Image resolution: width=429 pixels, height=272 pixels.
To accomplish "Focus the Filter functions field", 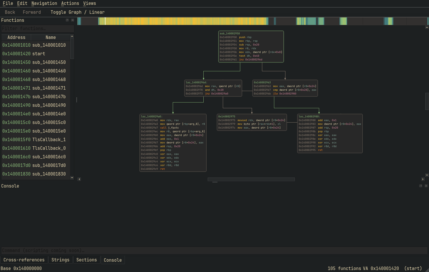I will pos(37,29).
